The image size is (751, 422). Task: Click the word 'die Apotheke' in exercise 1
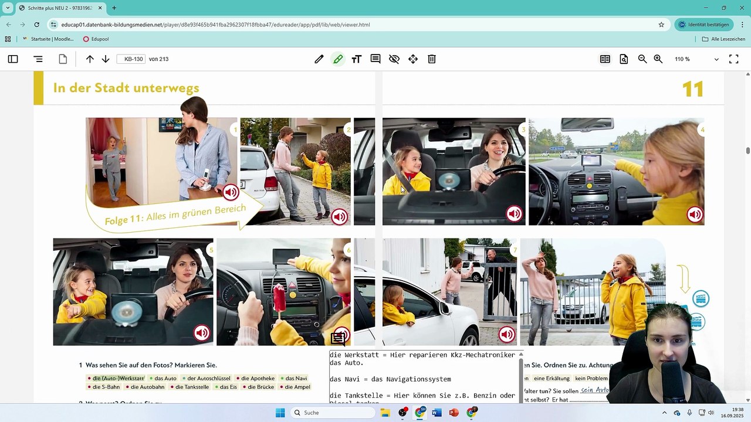[258, 379]
